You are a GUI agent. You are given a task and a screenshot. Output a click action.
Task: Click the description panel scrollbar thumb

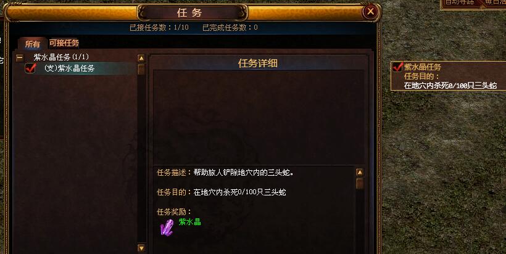point(360,184)
